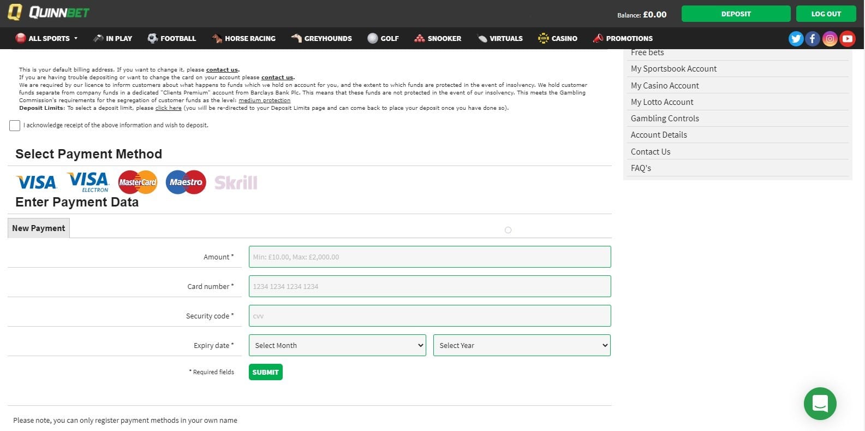The image size is (865, 431).
Task: Select the MasterCard payment logo
Action: coord(138,182)
